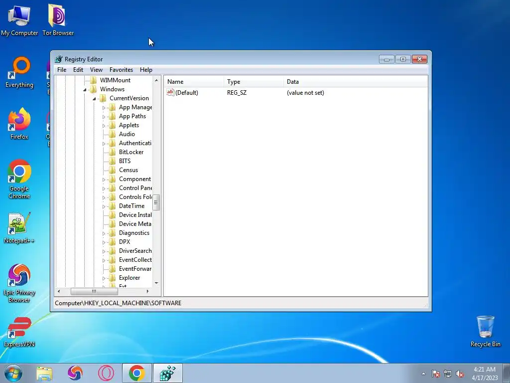This screenshot has height=383, width=510.
Task: Click the status bar registry path text
Action: (118, 303)
